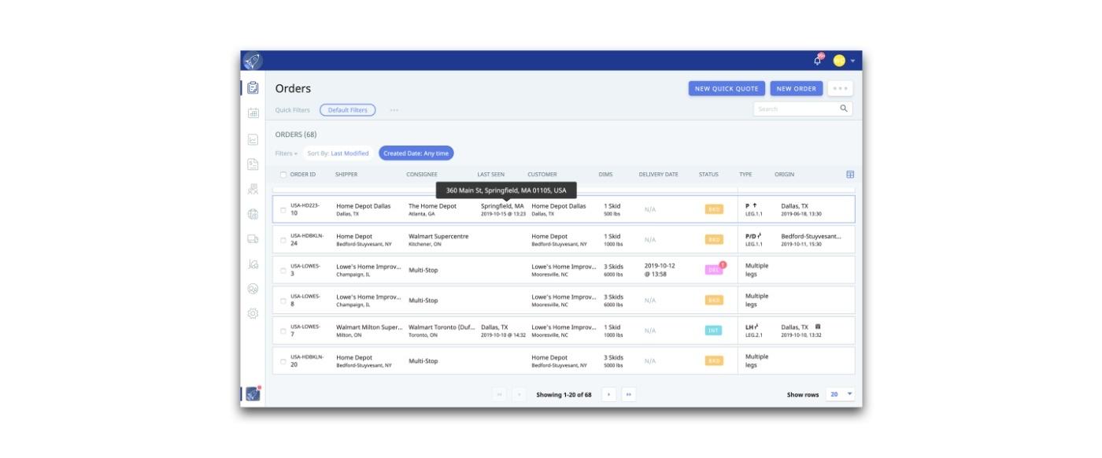The height and width of the screenshot is (458, 1102).
Task: Check the USA-HDBKLN-24 order checkbox
Action: point(283,240)
